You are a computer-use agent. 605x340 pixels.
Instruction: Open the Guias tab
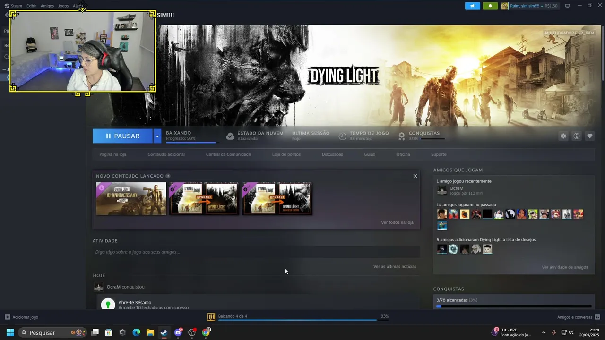(x=370, y=154)
